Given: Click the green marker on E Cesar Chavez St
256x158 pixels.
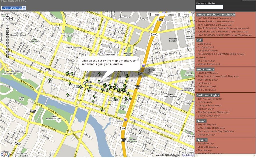Looking at the screenshot, I should point(102,109).
